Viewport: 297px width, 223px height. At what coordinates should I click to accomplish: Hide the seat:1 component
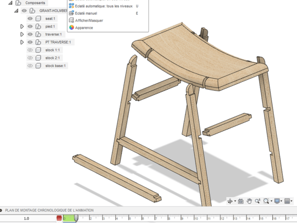point(30,18)
